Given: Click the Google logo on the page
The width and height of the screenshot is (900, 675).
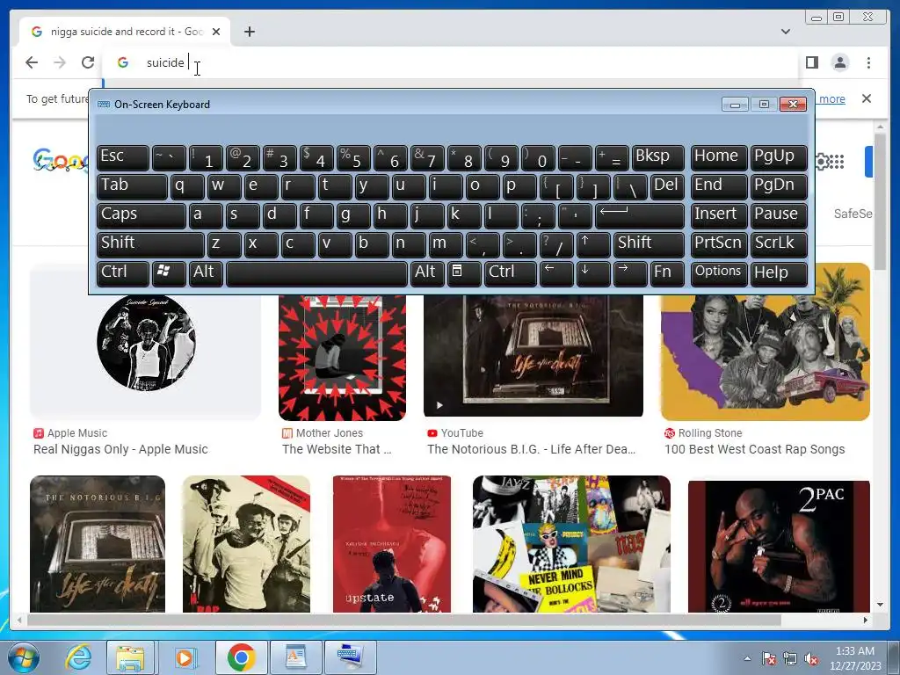Looking at the screenshot, I should click(61, 160).
